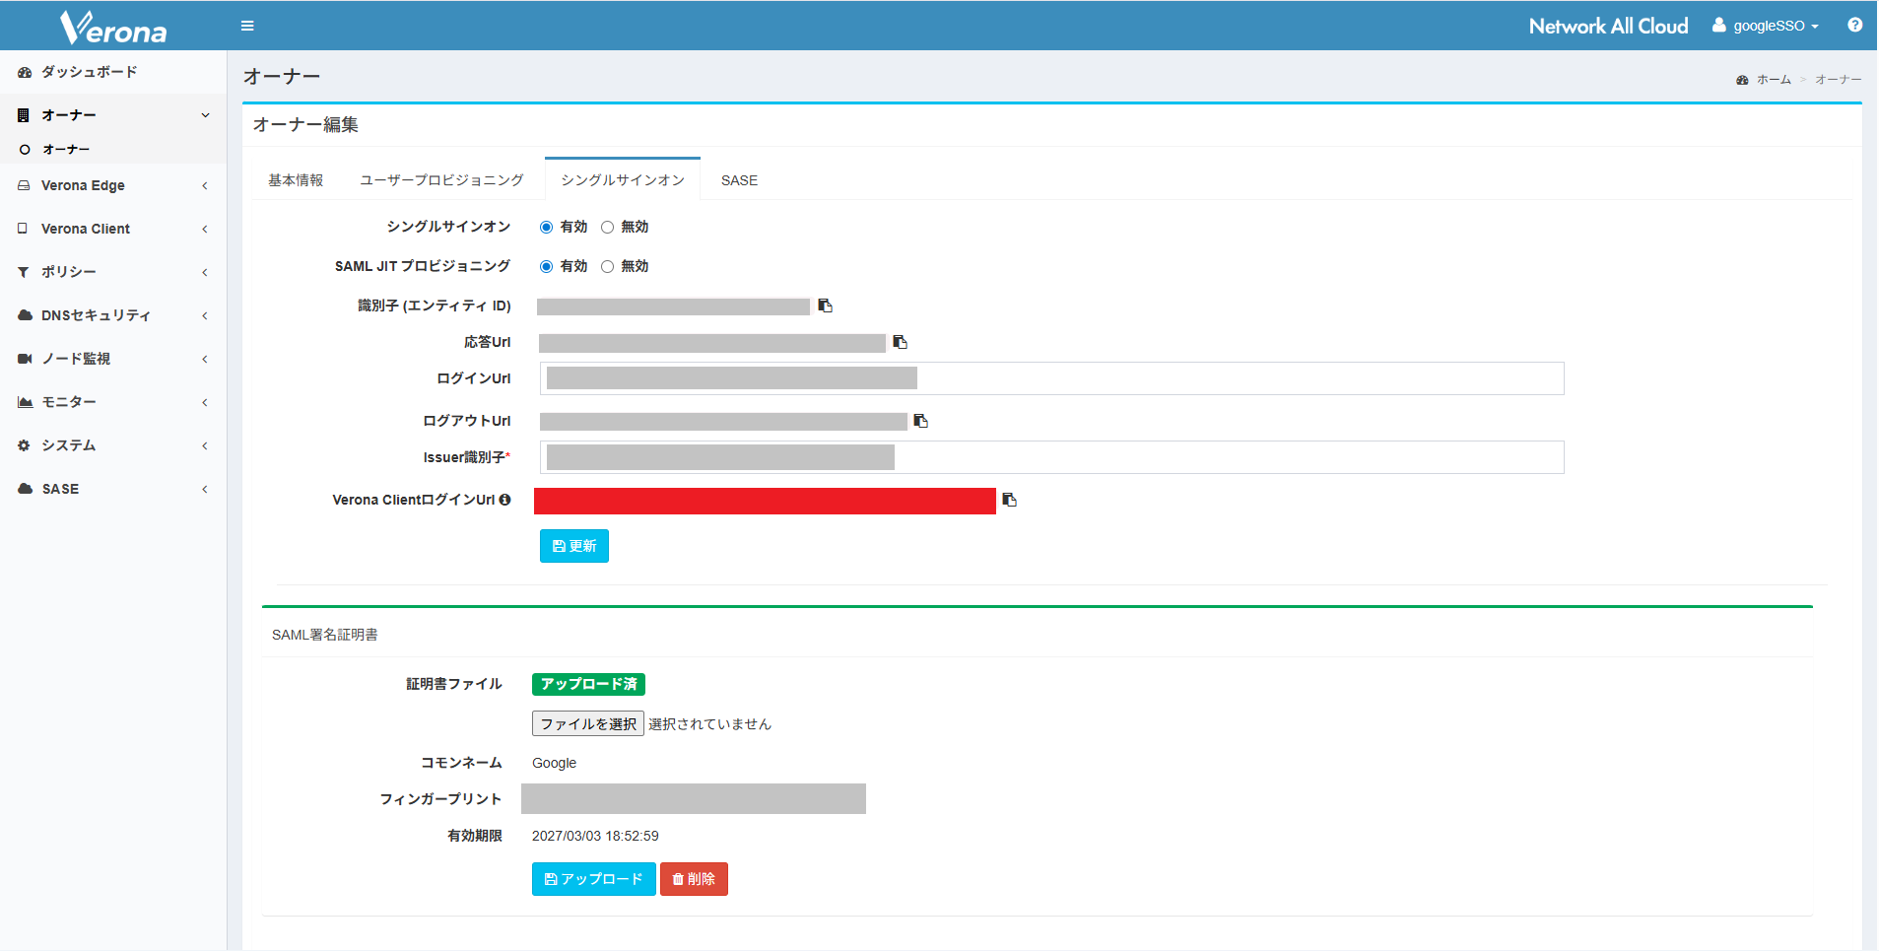Click the Network All Cloud header text
Screen dimensions: 1879x951
pos(1608,27)
